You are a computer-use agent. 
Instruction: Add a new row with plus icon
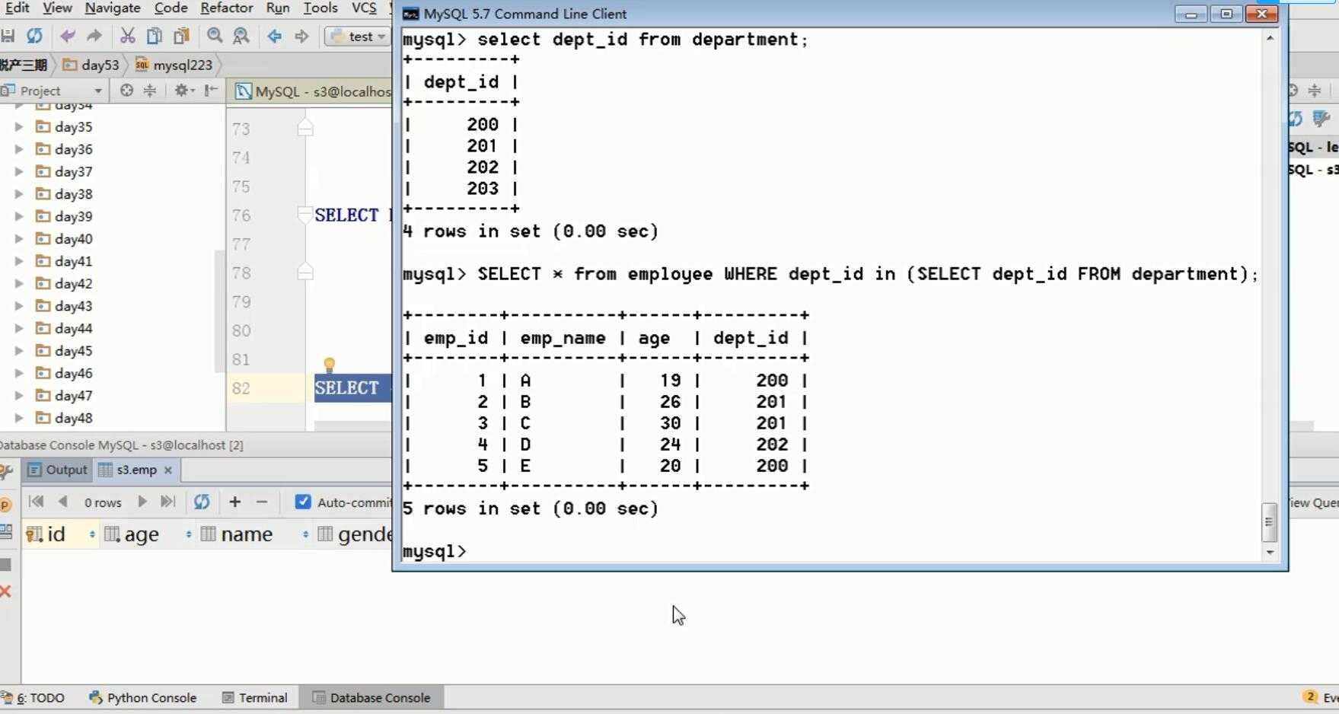click(234, 502)
